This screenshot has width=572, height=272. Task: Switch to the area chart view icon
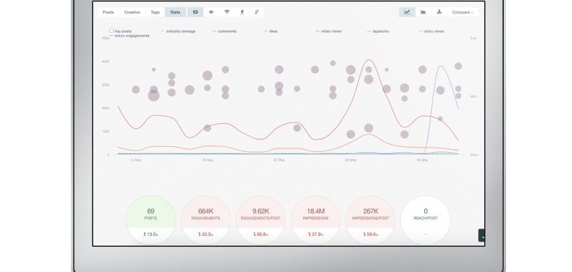pos(424,12)
